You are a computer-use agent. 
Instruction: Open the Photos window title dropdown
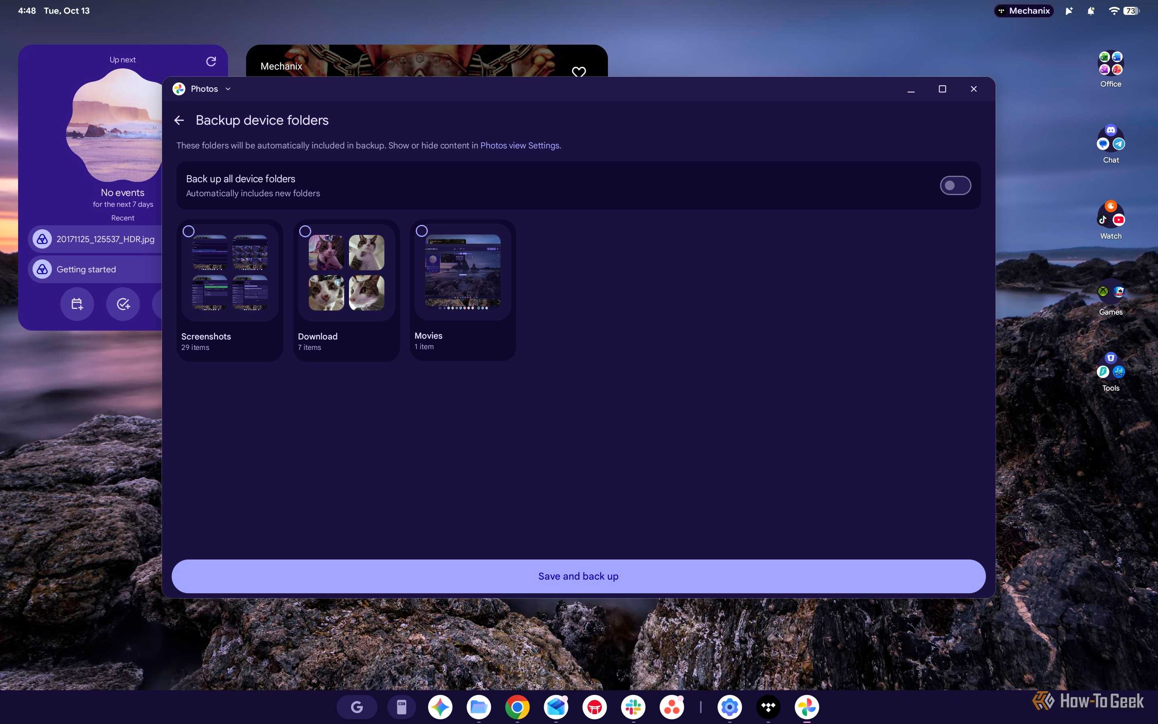pyautogui.click(x=228, y=88)
